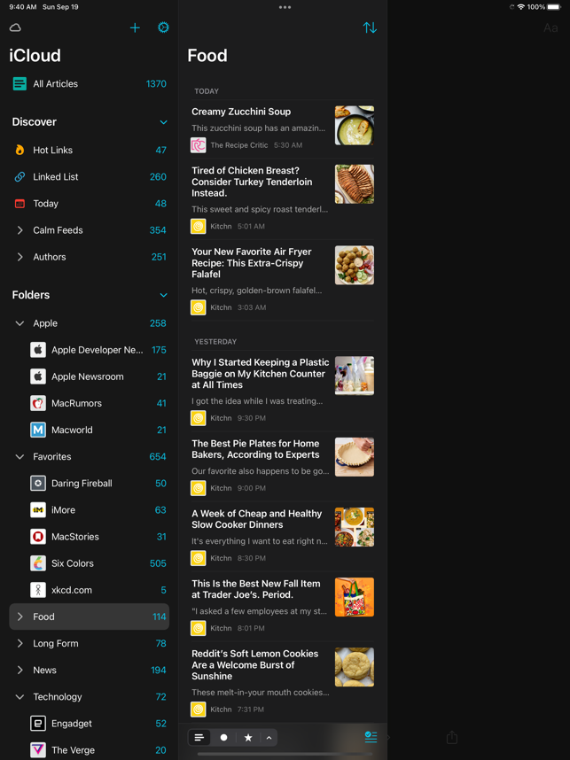Open the Aa text appearance button
The height and width of the screenshot is (760, 570).
[550, 27]
